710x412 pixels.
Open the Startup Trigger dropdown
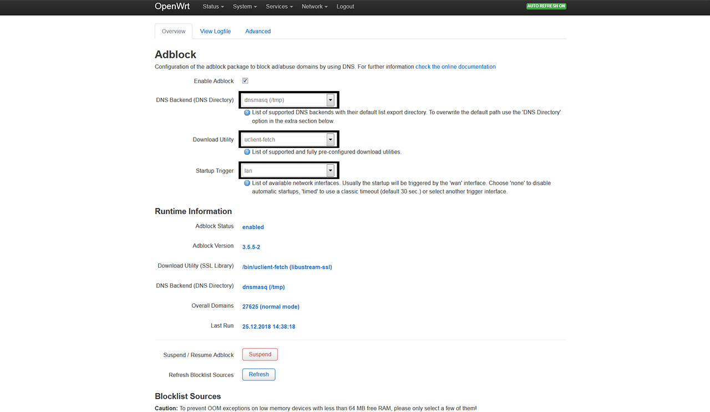click(x=288, y=170)
